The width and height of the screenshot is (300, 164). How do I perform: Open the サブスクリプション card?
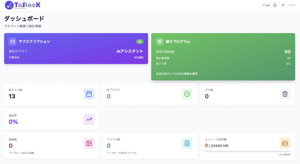pos(76,48)
